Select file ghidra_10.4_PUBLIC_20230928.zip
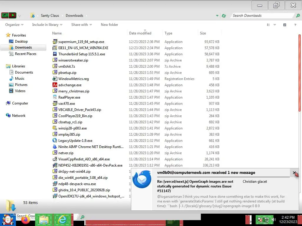 point(84,190)
